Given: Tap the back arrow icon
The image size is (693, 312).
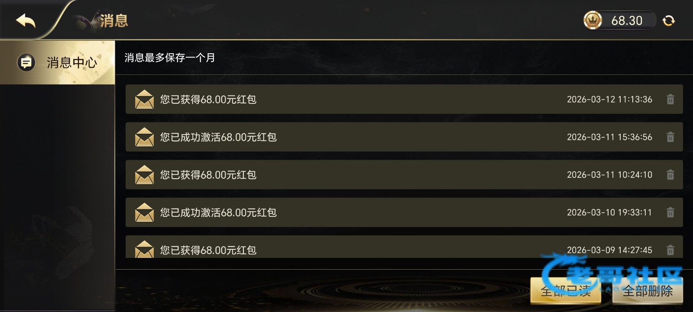Looking at the screenshot, I should click(26, 20).
